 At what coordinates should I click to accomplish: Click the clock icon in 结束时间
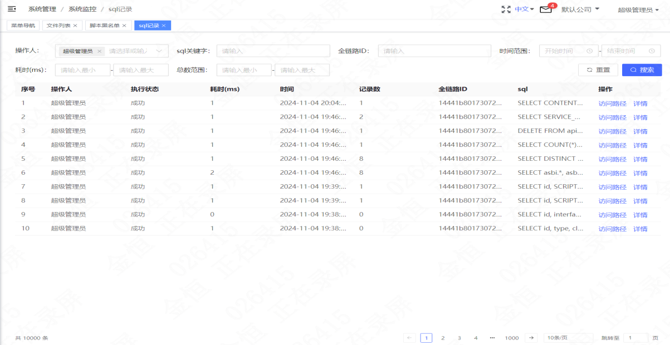(652, 51)
